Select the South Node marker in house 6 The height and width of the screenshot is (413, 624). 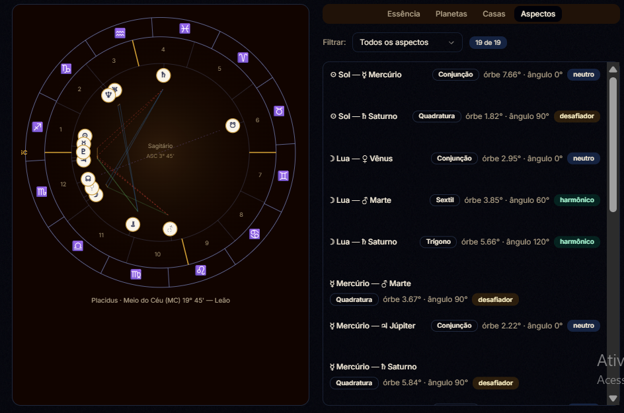233,126
